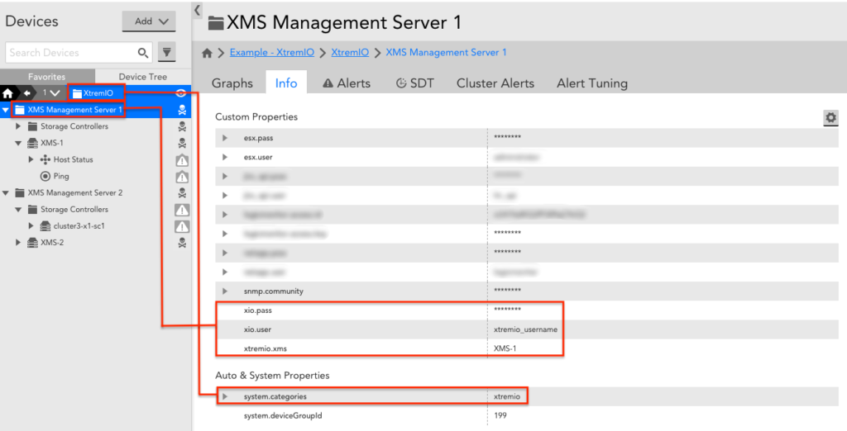Click the xtremio.xms property name
The image size is (847, 431).
(266, 348)
